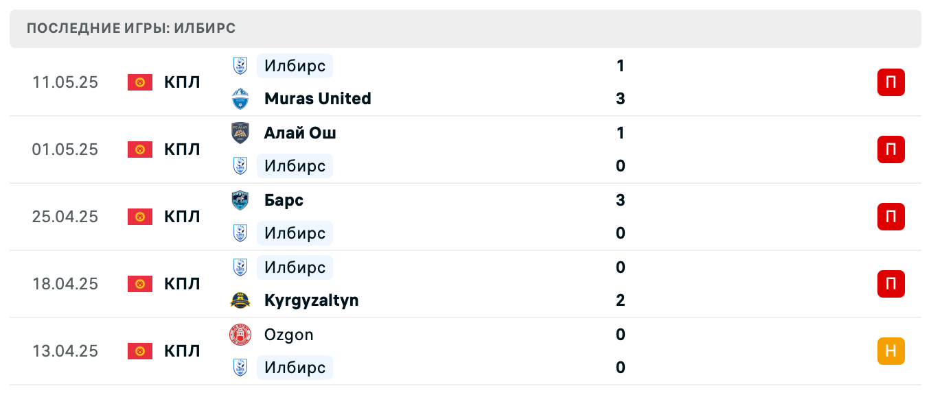931x395 pixels.
Task: Click the Алай Ош club crest
Action: tap(240, 133)
